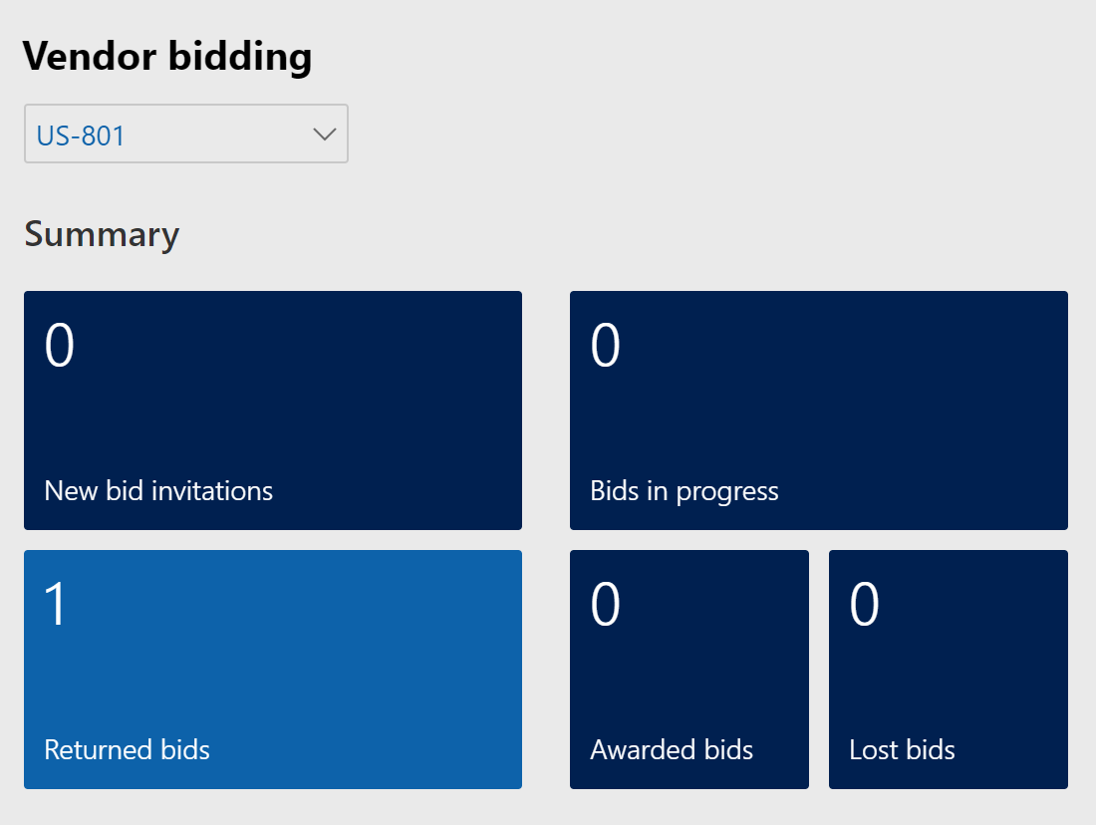Viewport: 1096px width, 825px height.
Task: Click the count on Awarded bids
Action: (x=606, y=606)
